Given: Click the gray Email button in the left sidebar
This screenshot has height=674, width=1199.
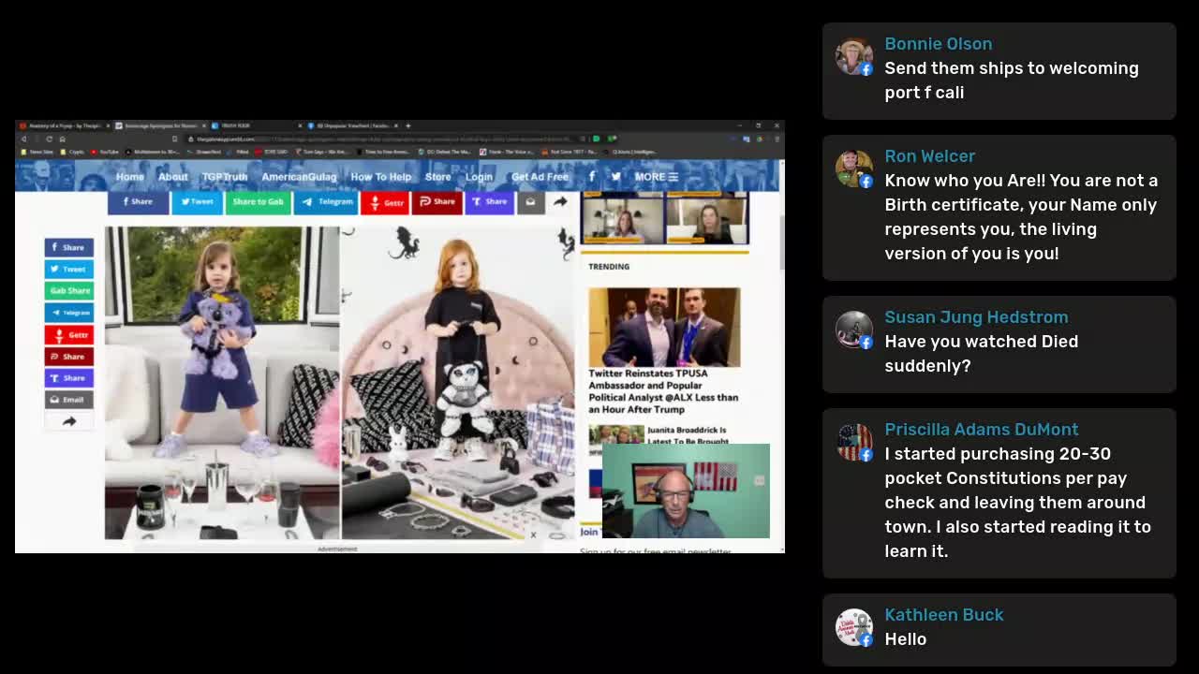Looking at the screenshot, I should [69, 400].
